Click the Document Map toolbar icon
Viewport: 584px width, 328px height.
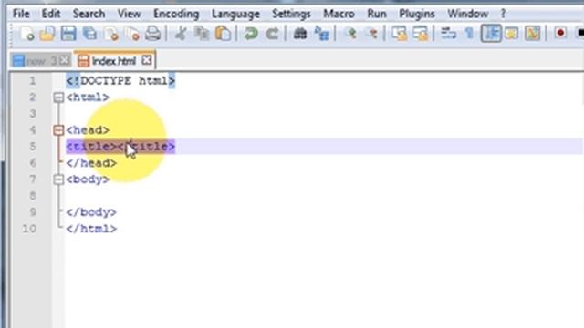point(533,34)
